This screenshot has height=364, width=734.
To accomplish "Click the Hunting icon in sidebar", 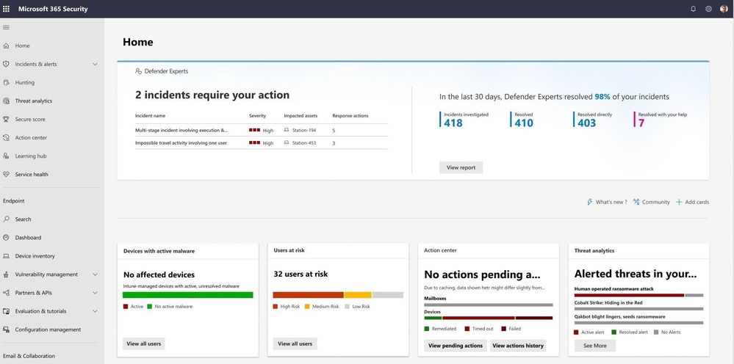I will click(x=6, y=83).
